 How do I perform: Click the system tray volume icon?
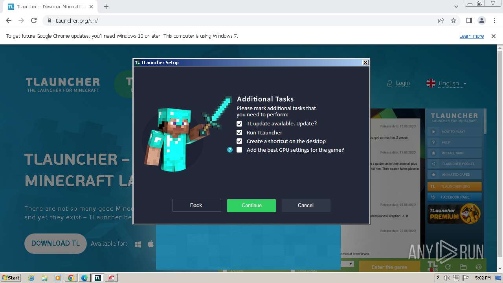[447, 278]
